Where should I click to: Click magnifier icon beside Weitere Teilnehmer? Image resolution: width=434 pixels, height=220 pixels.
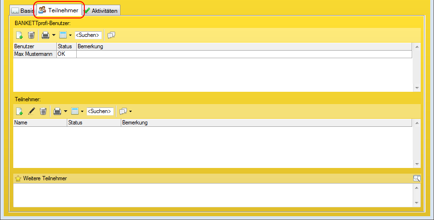[416, 178]
